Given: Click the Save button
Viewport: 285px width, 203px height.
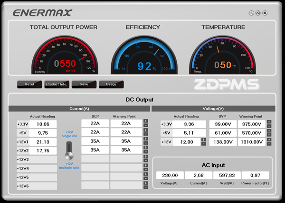Looking at the screenshot, I should (x=84, y=84).
